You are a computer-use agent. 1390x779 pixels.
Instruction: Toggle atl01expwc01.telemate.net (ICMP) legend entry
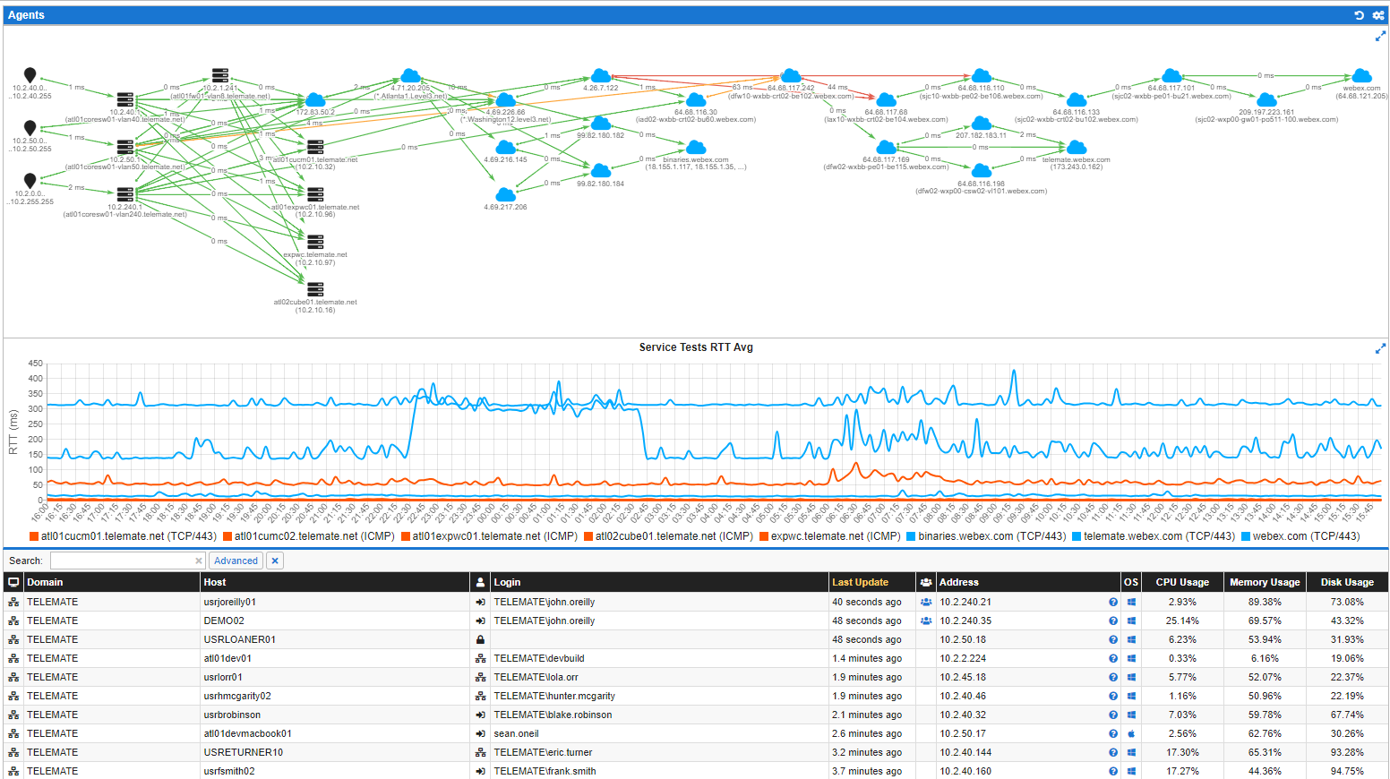point(489,536)
